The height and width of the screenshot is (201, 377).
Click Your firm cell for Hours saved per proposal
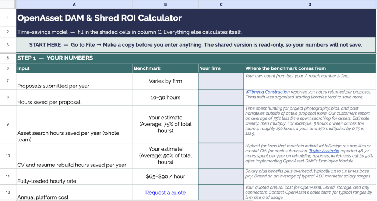tap(221, 97)
